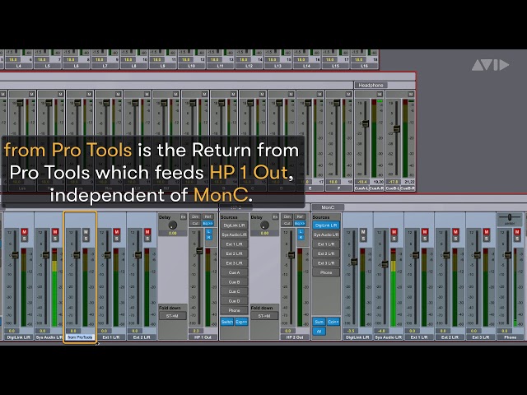Viewport: 527px width, 395px height.
Task: Expand the Eq>> section above HP 2 Out
Action: (300, 223)
